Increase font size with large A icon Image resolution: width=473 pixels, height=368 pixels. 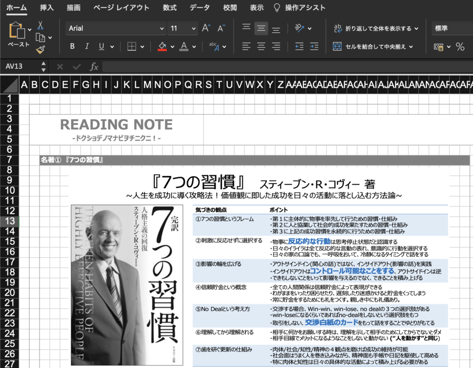coord(206,28)
